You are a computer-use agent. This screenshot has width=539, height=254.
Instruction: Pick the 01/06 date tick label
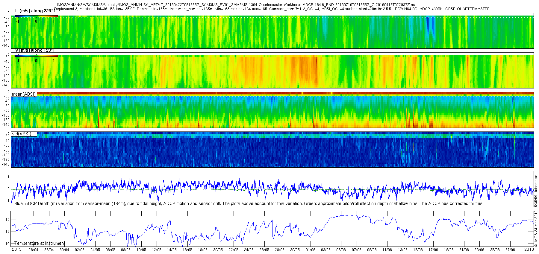click(x=311, y=250)
